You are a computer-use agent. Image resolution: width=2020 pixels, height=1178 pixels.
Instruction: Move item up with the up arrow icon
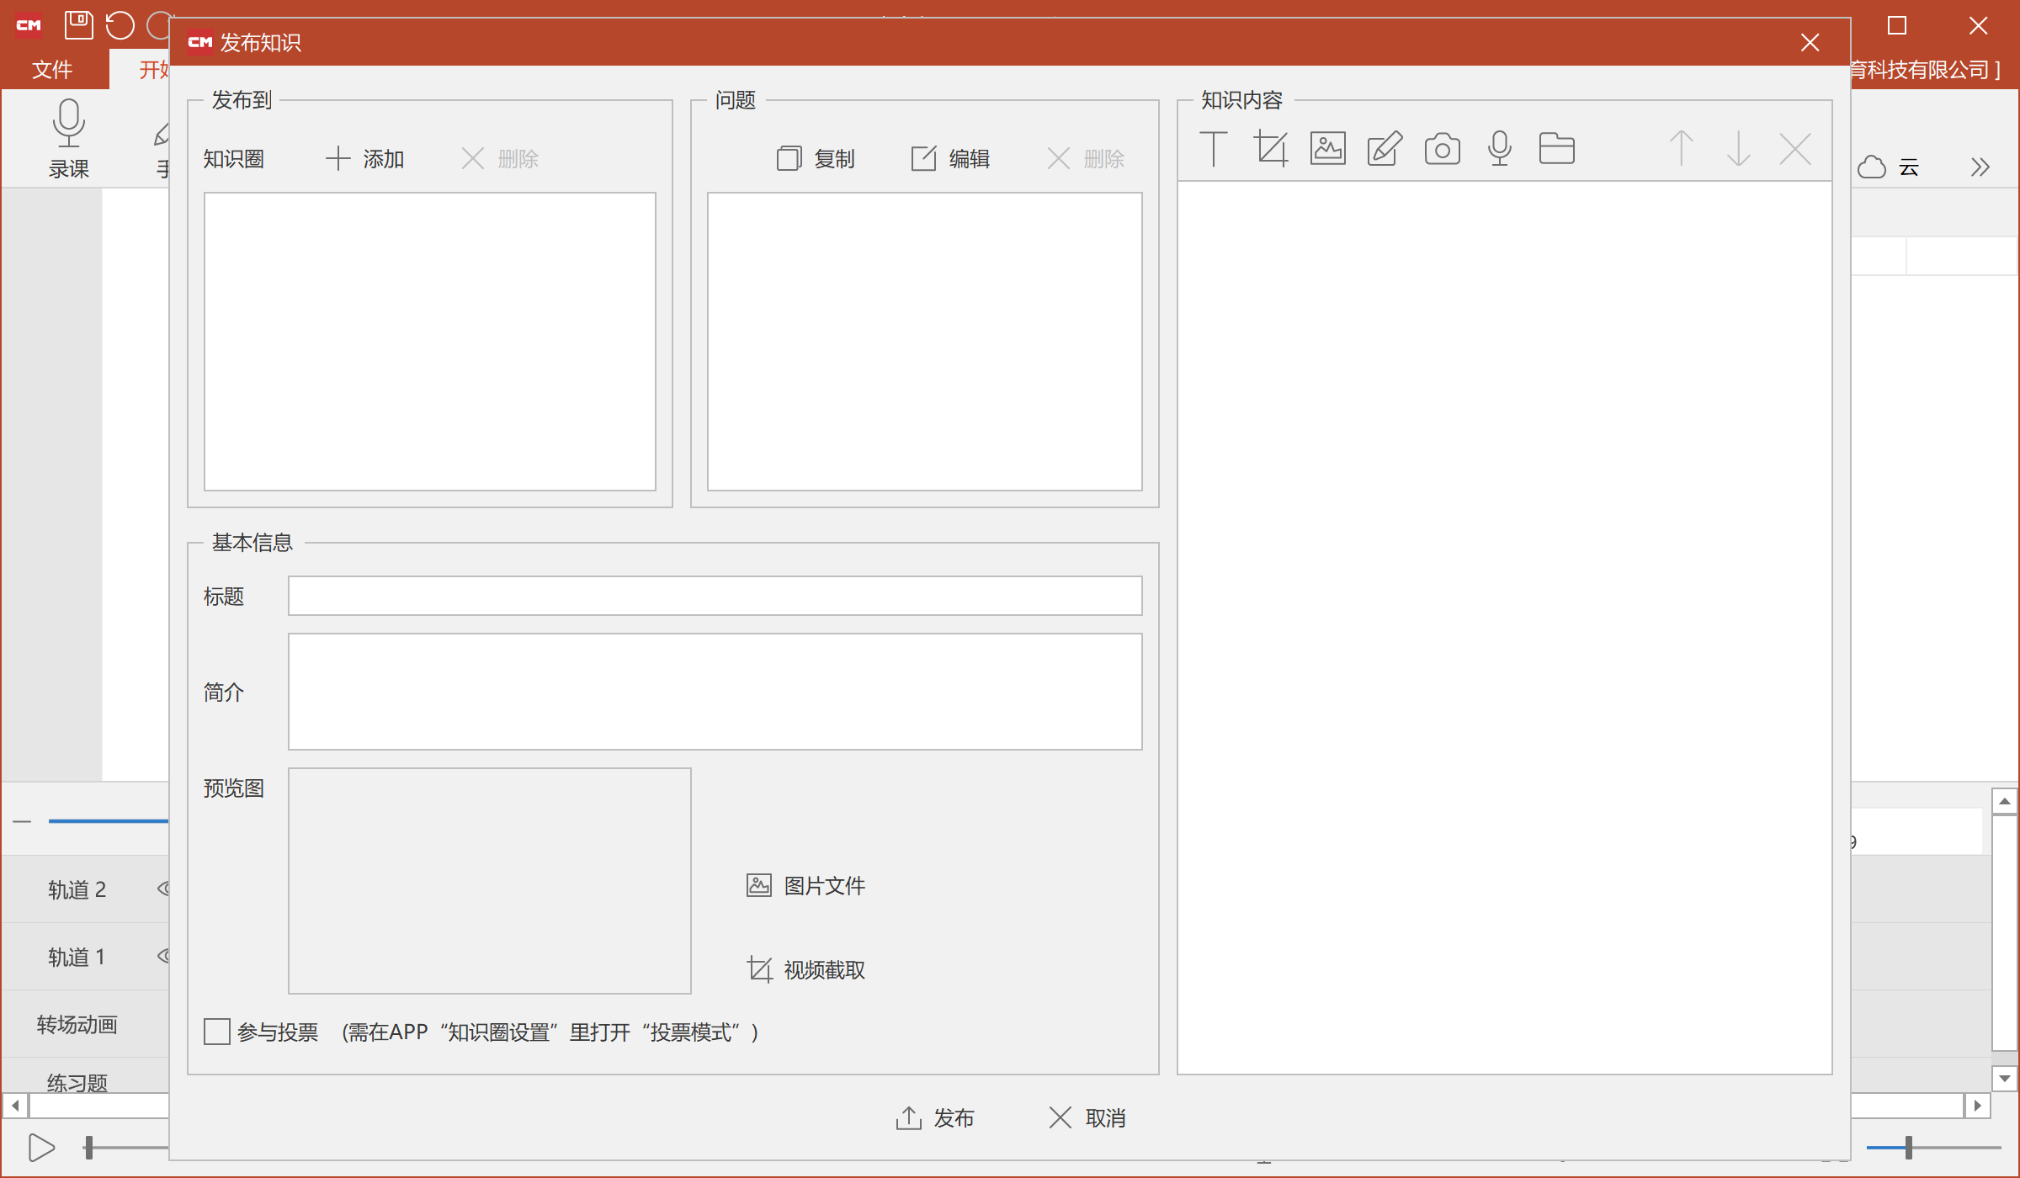point(1681,149)
